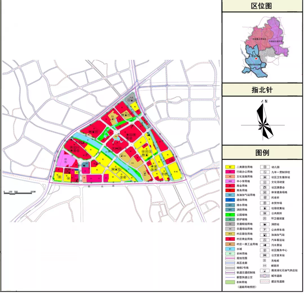Screen dimensions: 304x293
Task: Select the 污水泵站 triangle icon
Action: tap(265, 245)
